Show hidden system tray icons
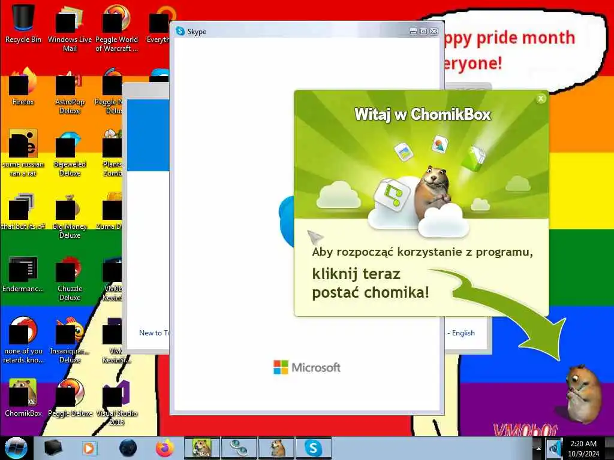The width and height of the screenshot is (614, 460). point(538,448)
